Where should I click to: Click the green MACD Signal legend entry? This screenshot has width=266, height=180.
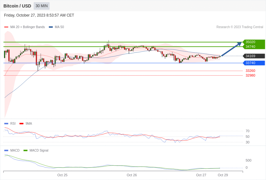[x=36, y=151]
